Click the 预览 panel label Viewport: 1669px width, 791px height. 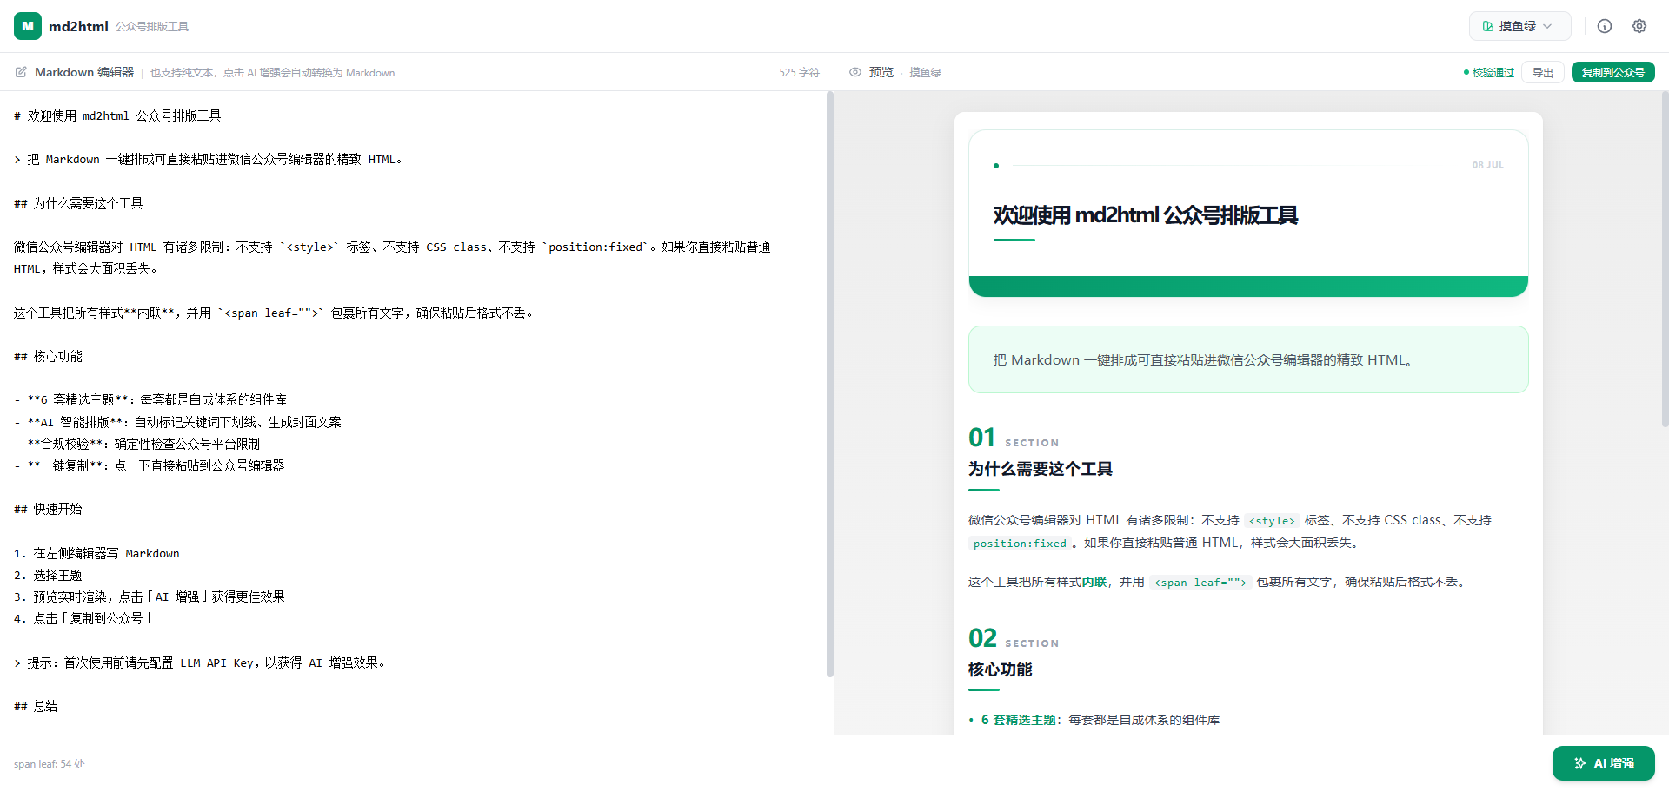point(881,72)
